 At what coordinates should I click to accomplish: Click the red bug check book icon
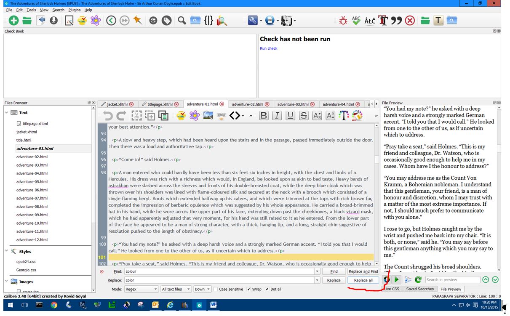tap(343, 20)
